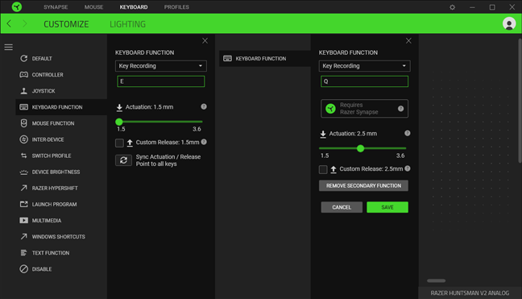
Task: Choose the Controller function
Action: coord(61,75)
